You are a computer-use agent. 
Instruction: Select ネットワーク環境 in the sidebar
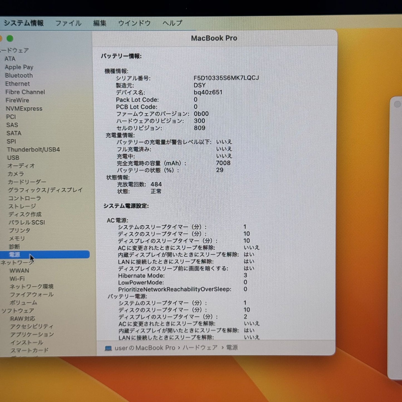pyautogui.click(x=32, y=286)
